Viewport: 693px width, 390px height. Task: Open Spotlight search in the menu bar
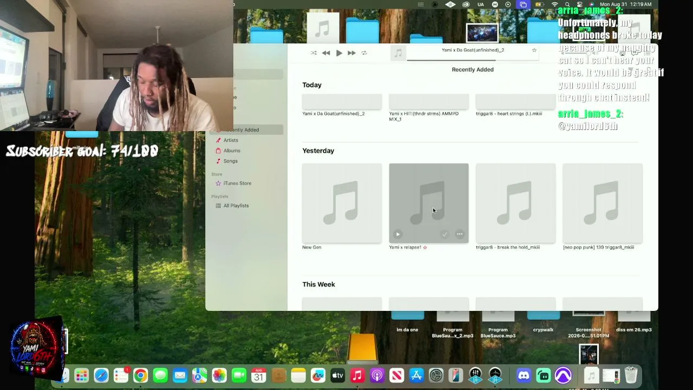(567, 4)
